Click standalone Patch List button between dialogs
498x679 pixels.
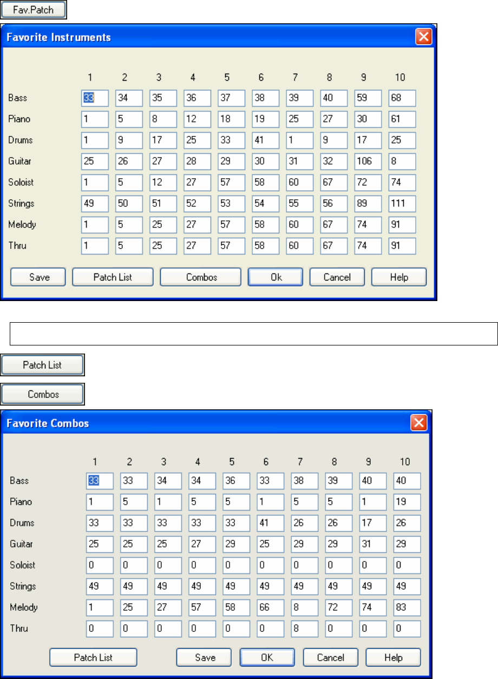pyautogui.click(x=42, y=365)
